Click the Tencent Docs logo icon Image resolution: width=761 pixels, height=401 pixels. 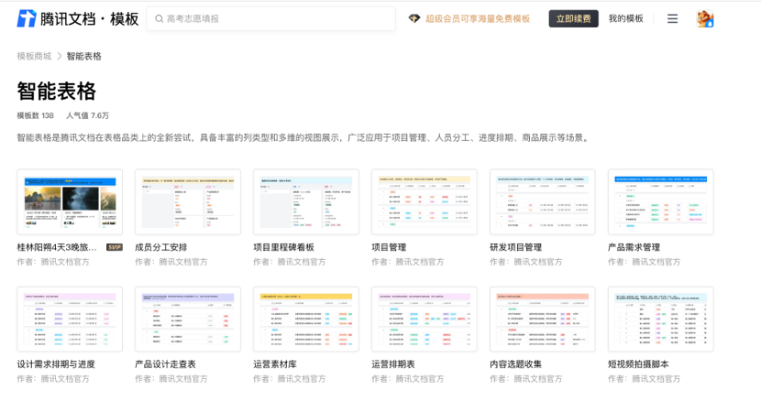(28, 18)
